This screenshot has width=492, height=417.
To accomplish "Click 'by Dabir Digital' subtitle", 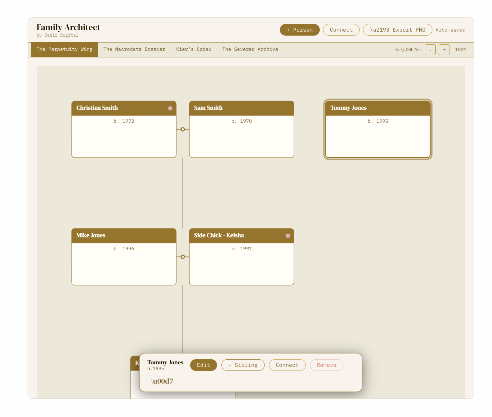I will click(x=57, y=35).
